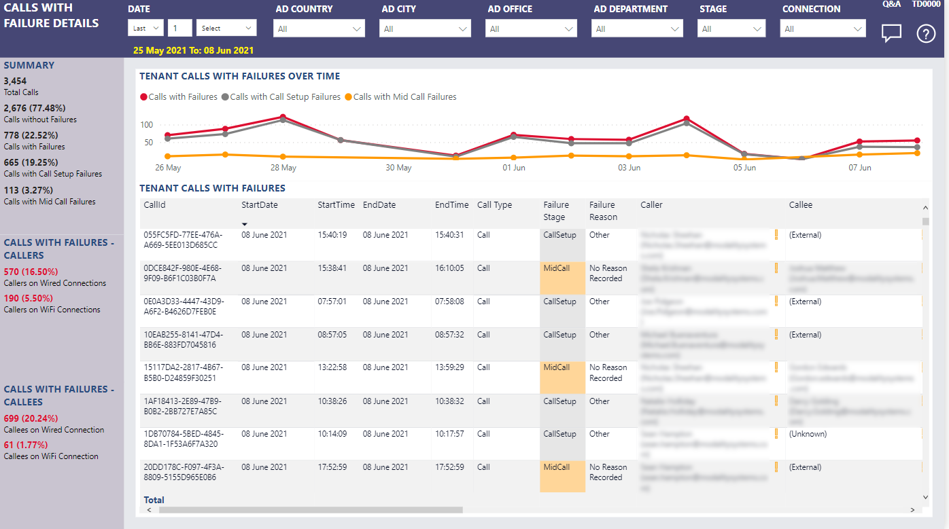Sort by the EndDate column header
The image size is (949, 529).
click(x=379, y=205)
